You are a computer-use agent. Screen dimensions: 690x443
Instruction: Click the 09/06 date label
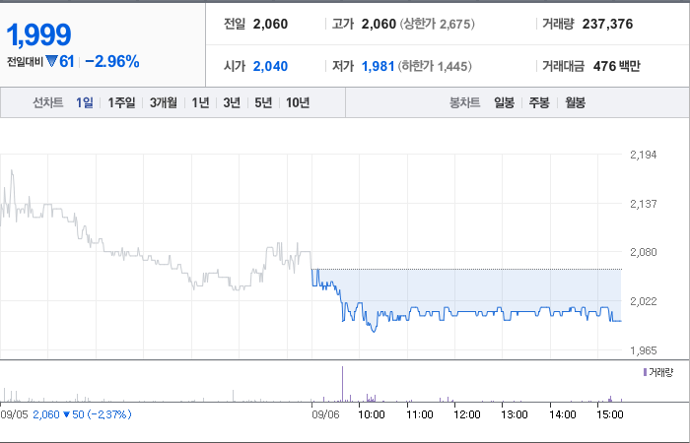pos(325,414)
